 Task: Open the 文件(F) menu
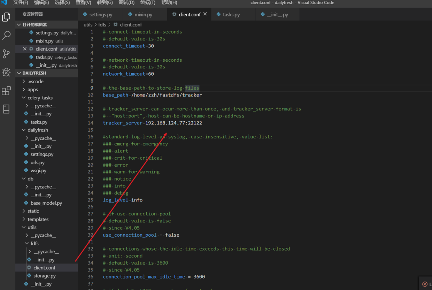[21, 2]
